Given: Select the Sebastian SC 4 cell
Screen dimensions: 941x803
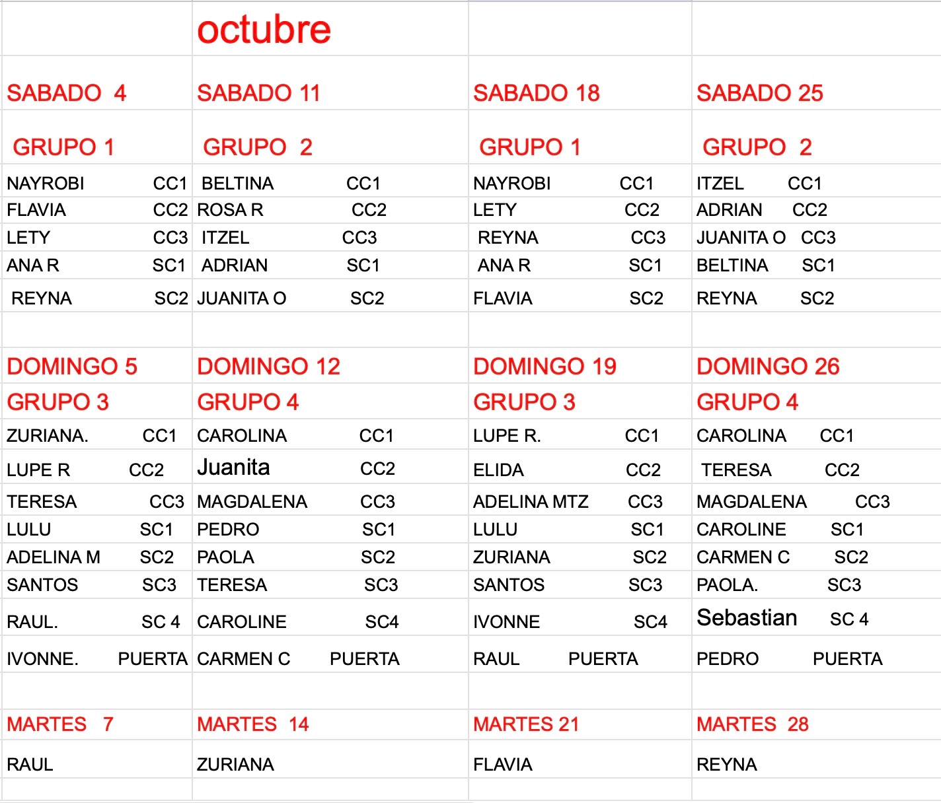Looking at the screenshot, I should tap(782, 618).
